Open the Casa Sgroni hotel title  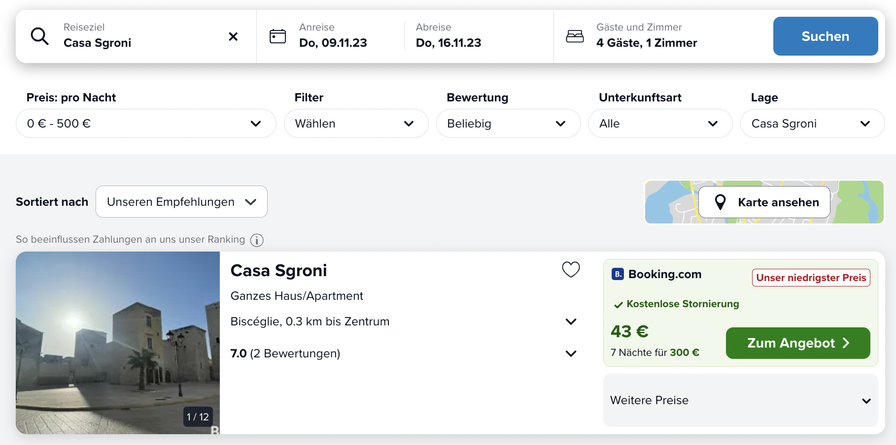[x=278, y=271]
